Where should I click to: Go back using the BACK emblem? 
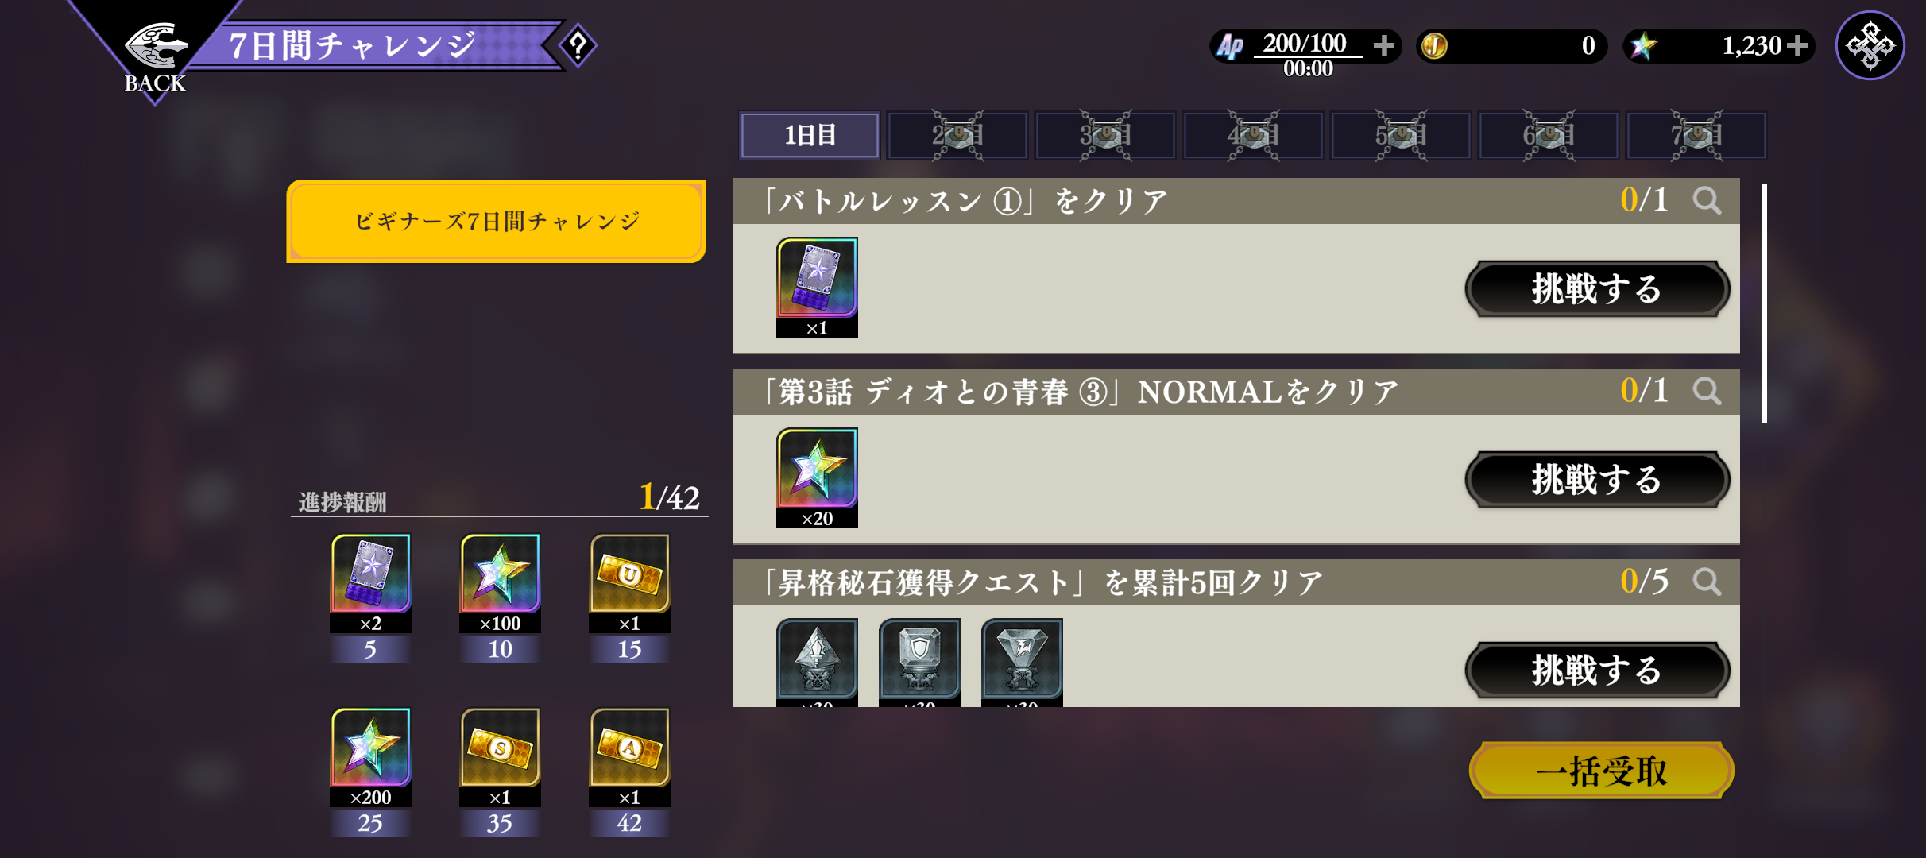[x=155, y=56]
